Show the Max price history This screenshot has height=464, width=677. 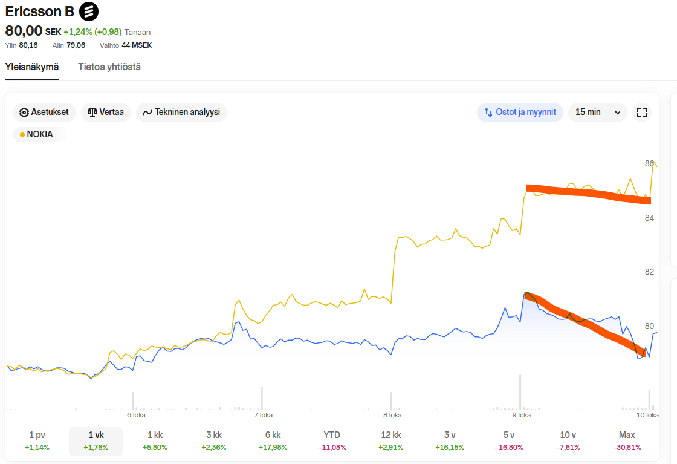pyautogui.click(x=627, y=441)
